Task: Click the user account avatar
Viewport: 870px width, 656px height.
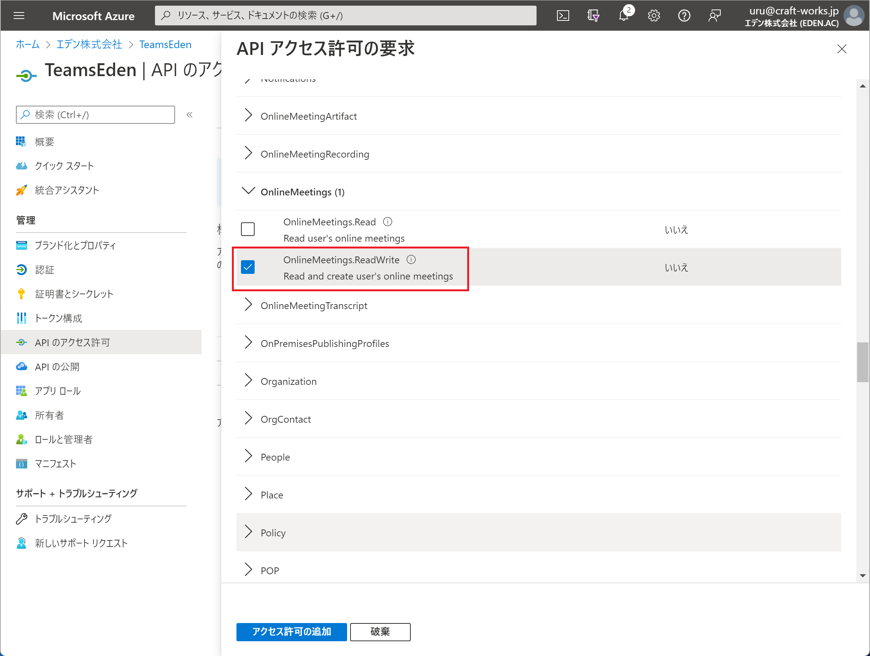Action: [853, 16]
